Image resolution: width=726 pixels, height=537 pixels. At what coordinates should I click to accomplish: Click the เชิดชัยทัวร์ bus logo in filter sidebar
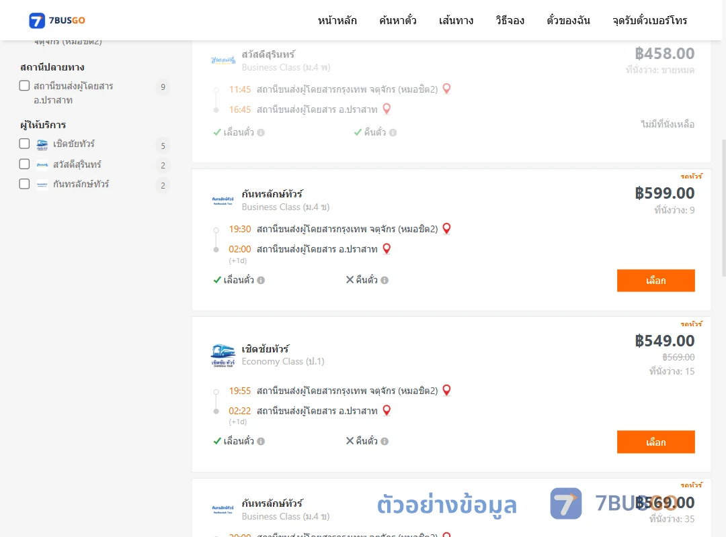click(x=42, y=144)
